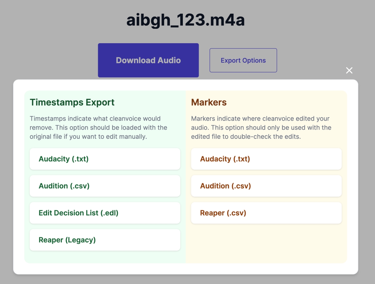Pick Reaper (.csv) markers export
Image resolution: width=375 pixels, height=284 pixels.
tap(266, 213)
